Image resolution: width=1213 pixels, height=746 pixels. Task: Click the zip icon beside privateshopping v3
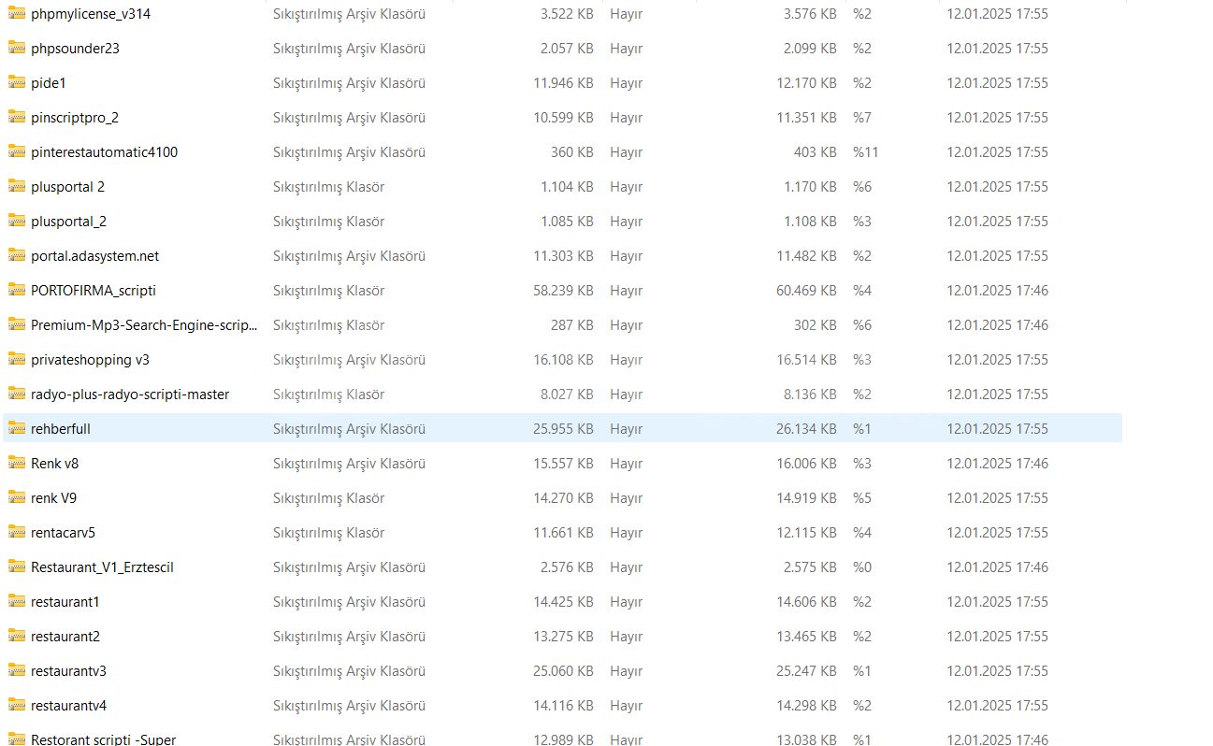(x=17, y=359)
